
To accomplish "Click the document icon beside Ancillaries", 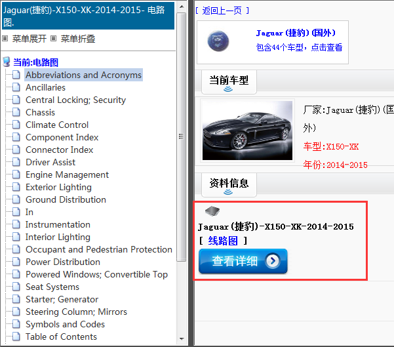I will pyautogui.click(x=16, y=87).
